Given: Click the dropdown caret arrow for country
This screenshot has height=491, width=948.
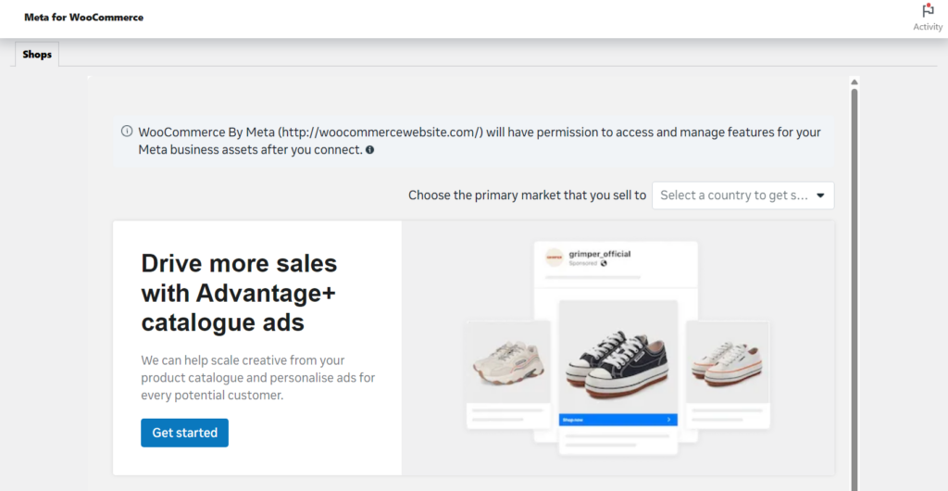Looking at the screenshot, I should tap(820, 195).
